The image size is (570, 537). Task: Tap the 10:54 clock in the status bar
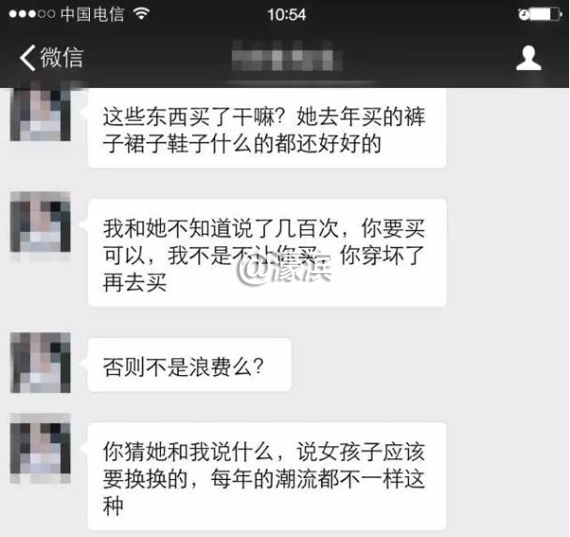click(286, 15)
